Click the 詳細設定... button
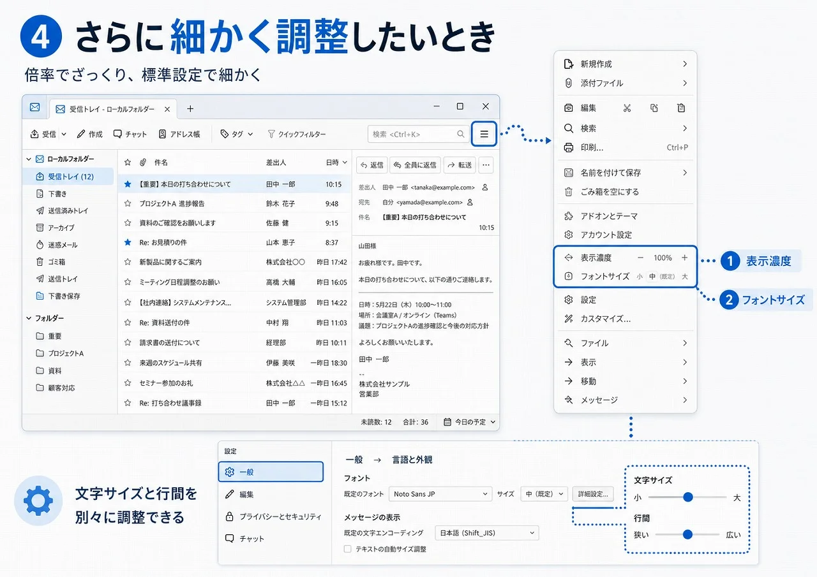The width and height of the screenshot is (817, 577). point(594,493)
